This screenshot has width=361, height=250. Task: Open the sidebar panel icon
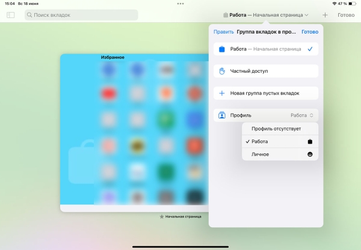tap(10, 14)
